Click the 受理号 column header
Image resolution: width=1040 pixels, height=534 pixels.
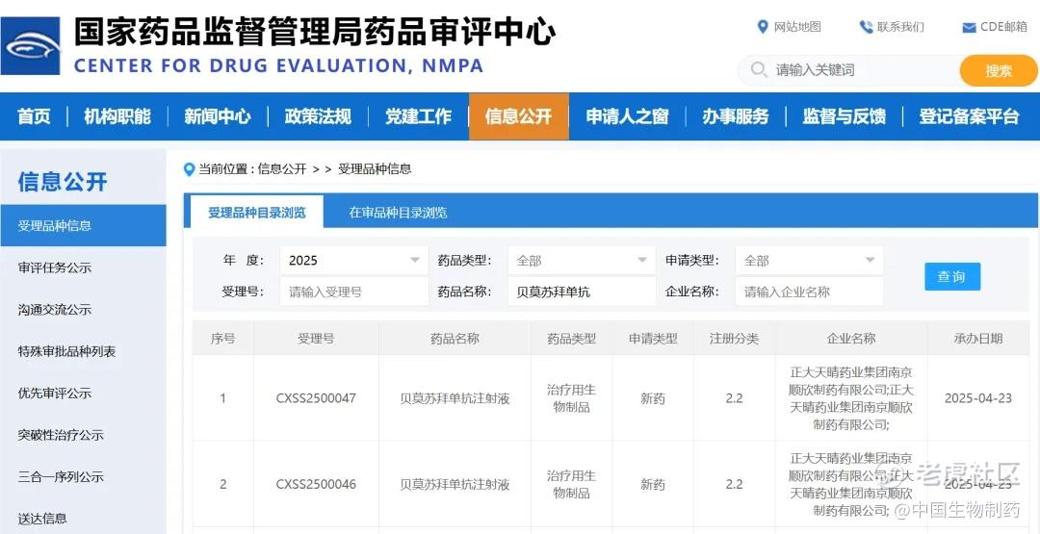316,339
